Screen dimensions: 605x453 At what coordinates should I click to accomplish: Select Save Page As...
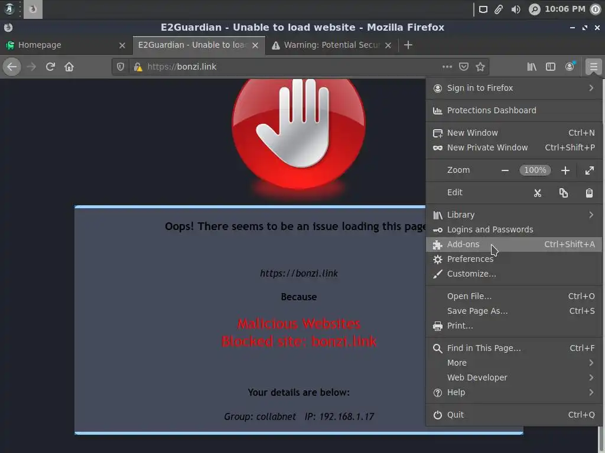coord(513,311)
